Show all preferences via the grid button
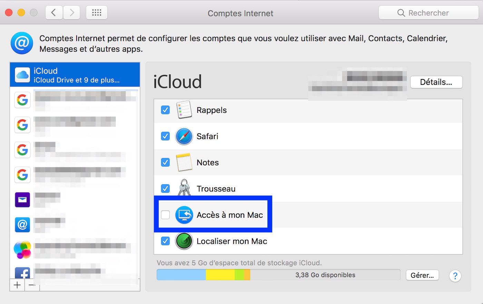Image resolution: width=483 pixels, height=304 pixels. 97,13
